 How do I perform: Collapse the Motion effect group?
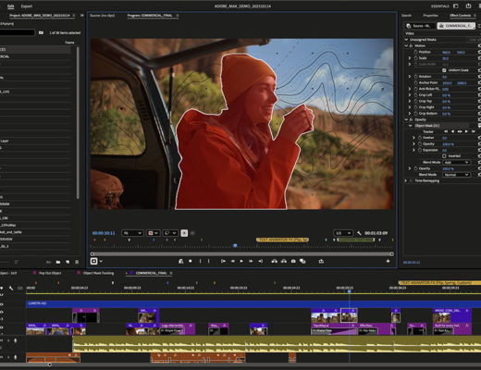tap(406, 45)
